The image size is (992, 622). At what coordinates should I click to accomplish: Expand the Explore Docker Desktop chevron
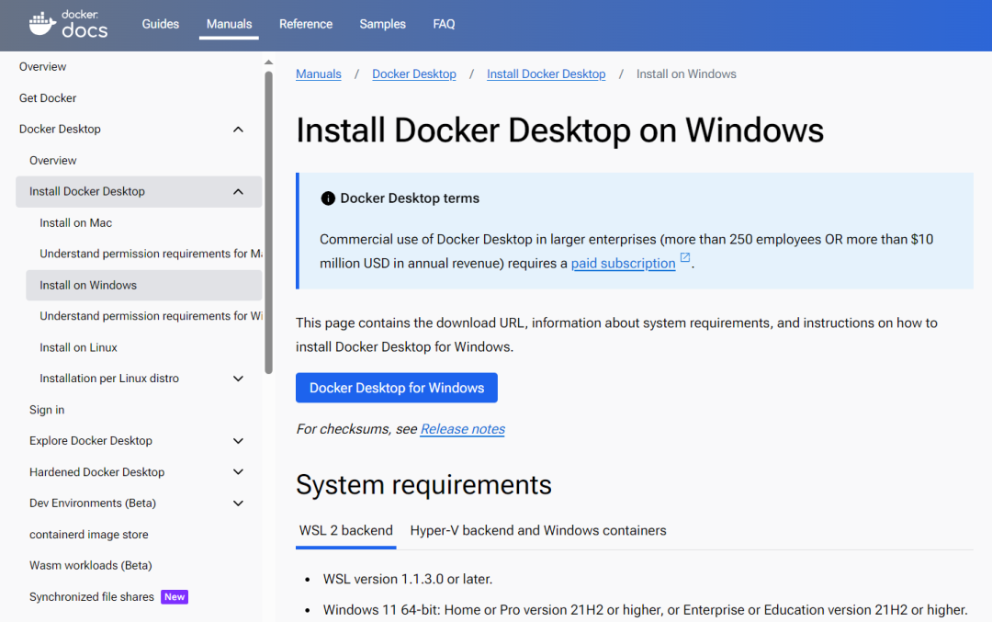238,441
